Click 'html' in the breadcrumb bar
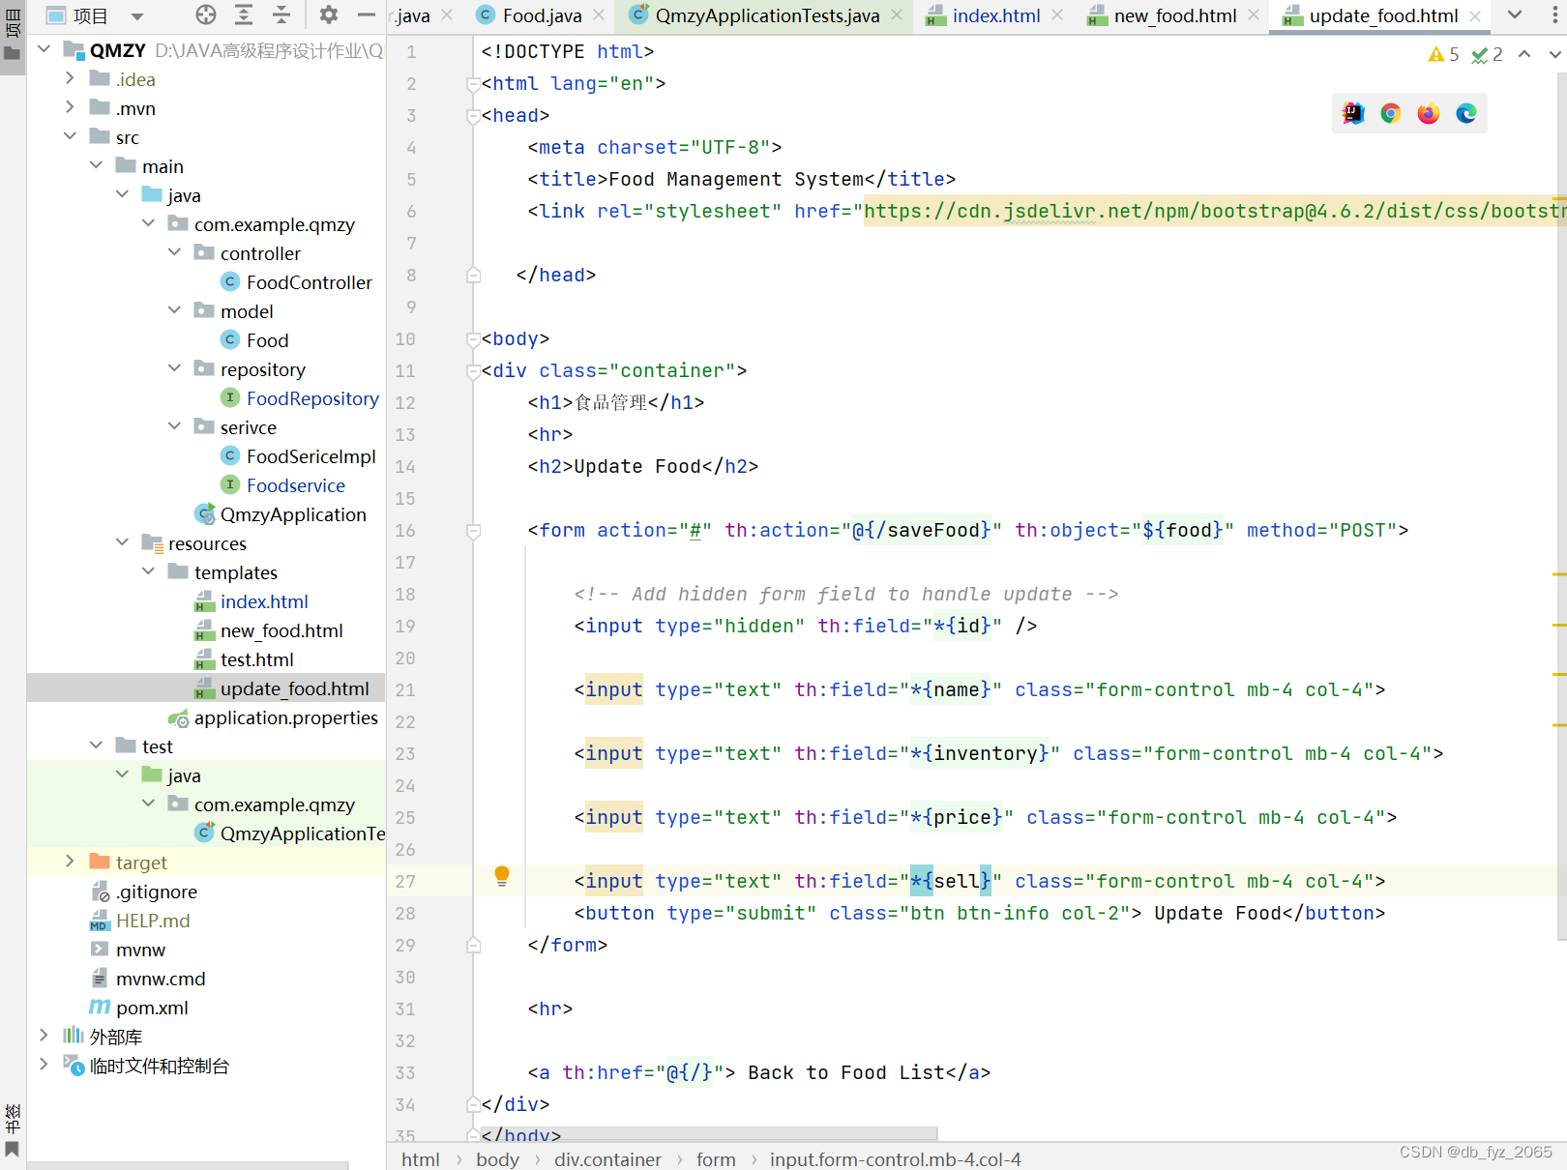Viewport: 1567px width, 1170px height. [x=421, y=1158]
